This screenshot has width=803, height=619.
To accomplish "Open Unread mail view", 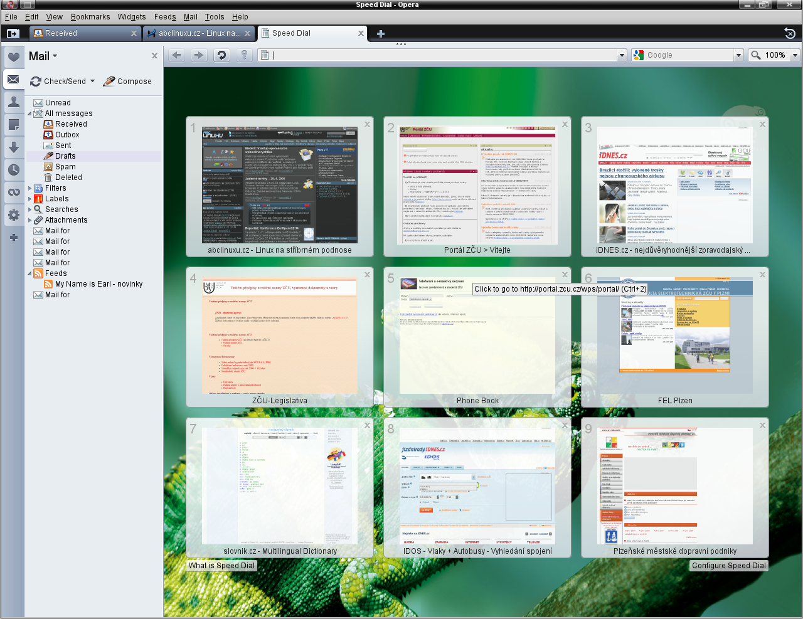I will point(58,103).
